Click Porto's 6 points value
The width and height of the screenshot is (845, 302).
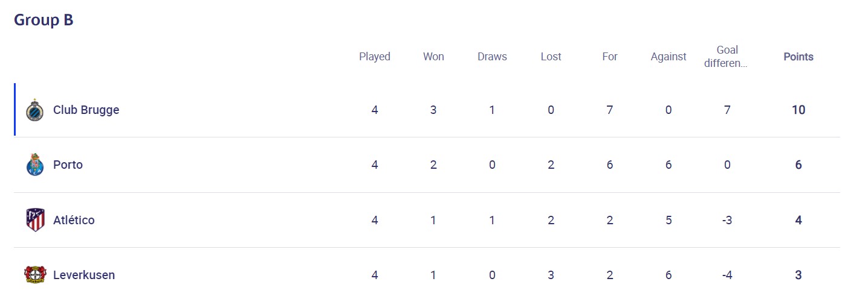click(798, 165)
